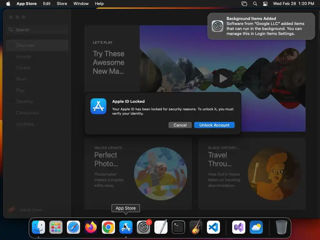Click the Unlock Account button
The width and height of the screenshot is (320, 240).
point(214,125)
